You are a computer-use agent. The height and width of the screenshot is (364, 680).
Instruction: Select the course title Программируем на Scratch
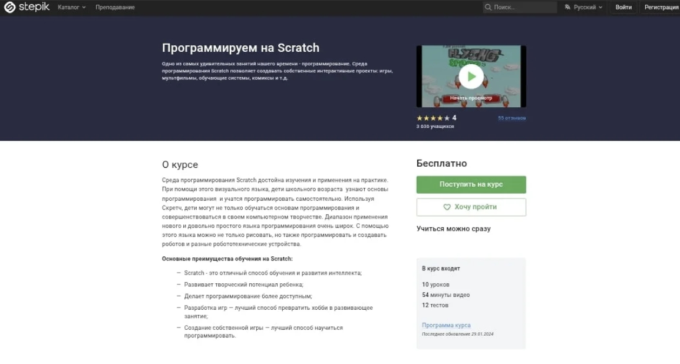(x=240, y=48)
